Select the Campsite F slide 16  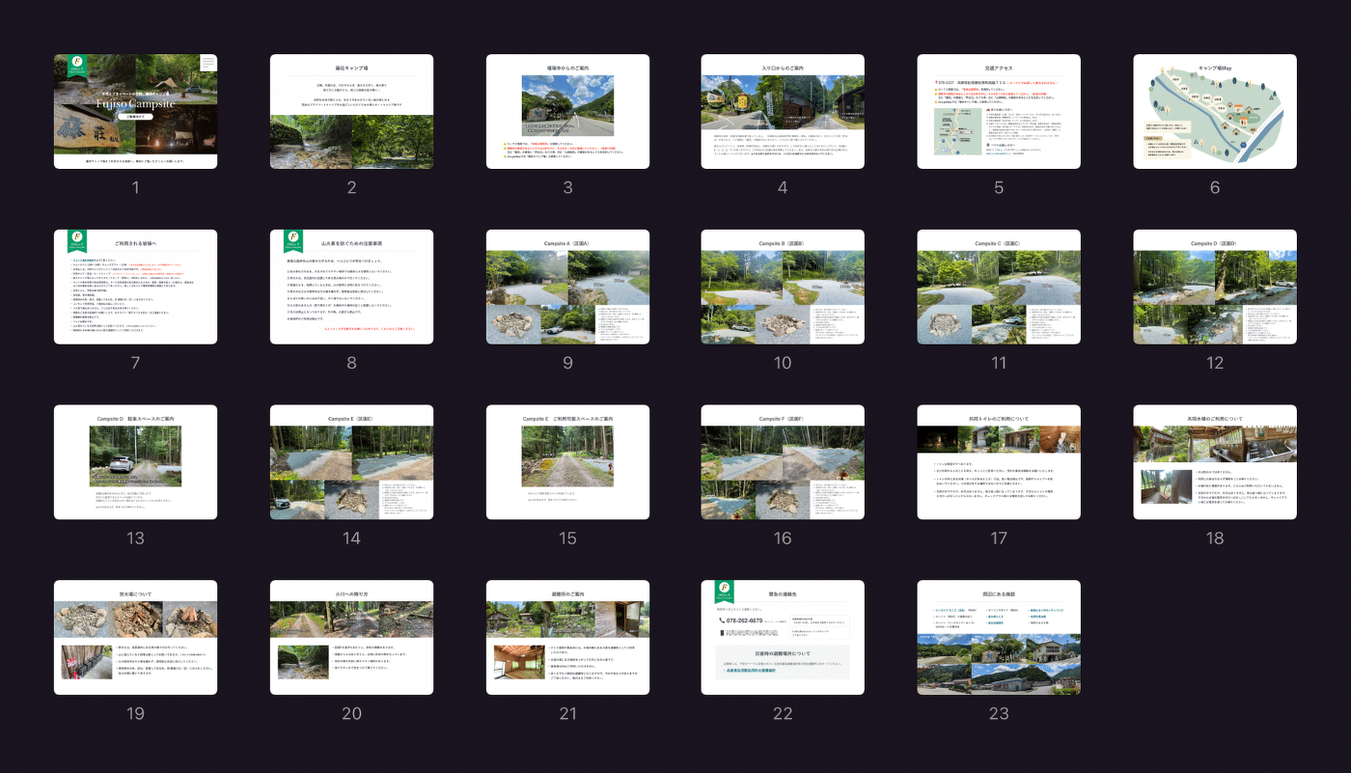click(x=783, y=461)
